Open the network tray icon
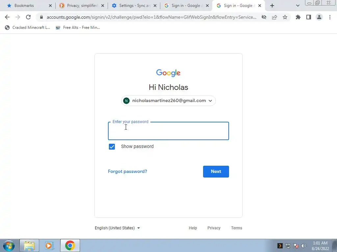This screenshot has height=252, width=337. click(x=288, y=246)
